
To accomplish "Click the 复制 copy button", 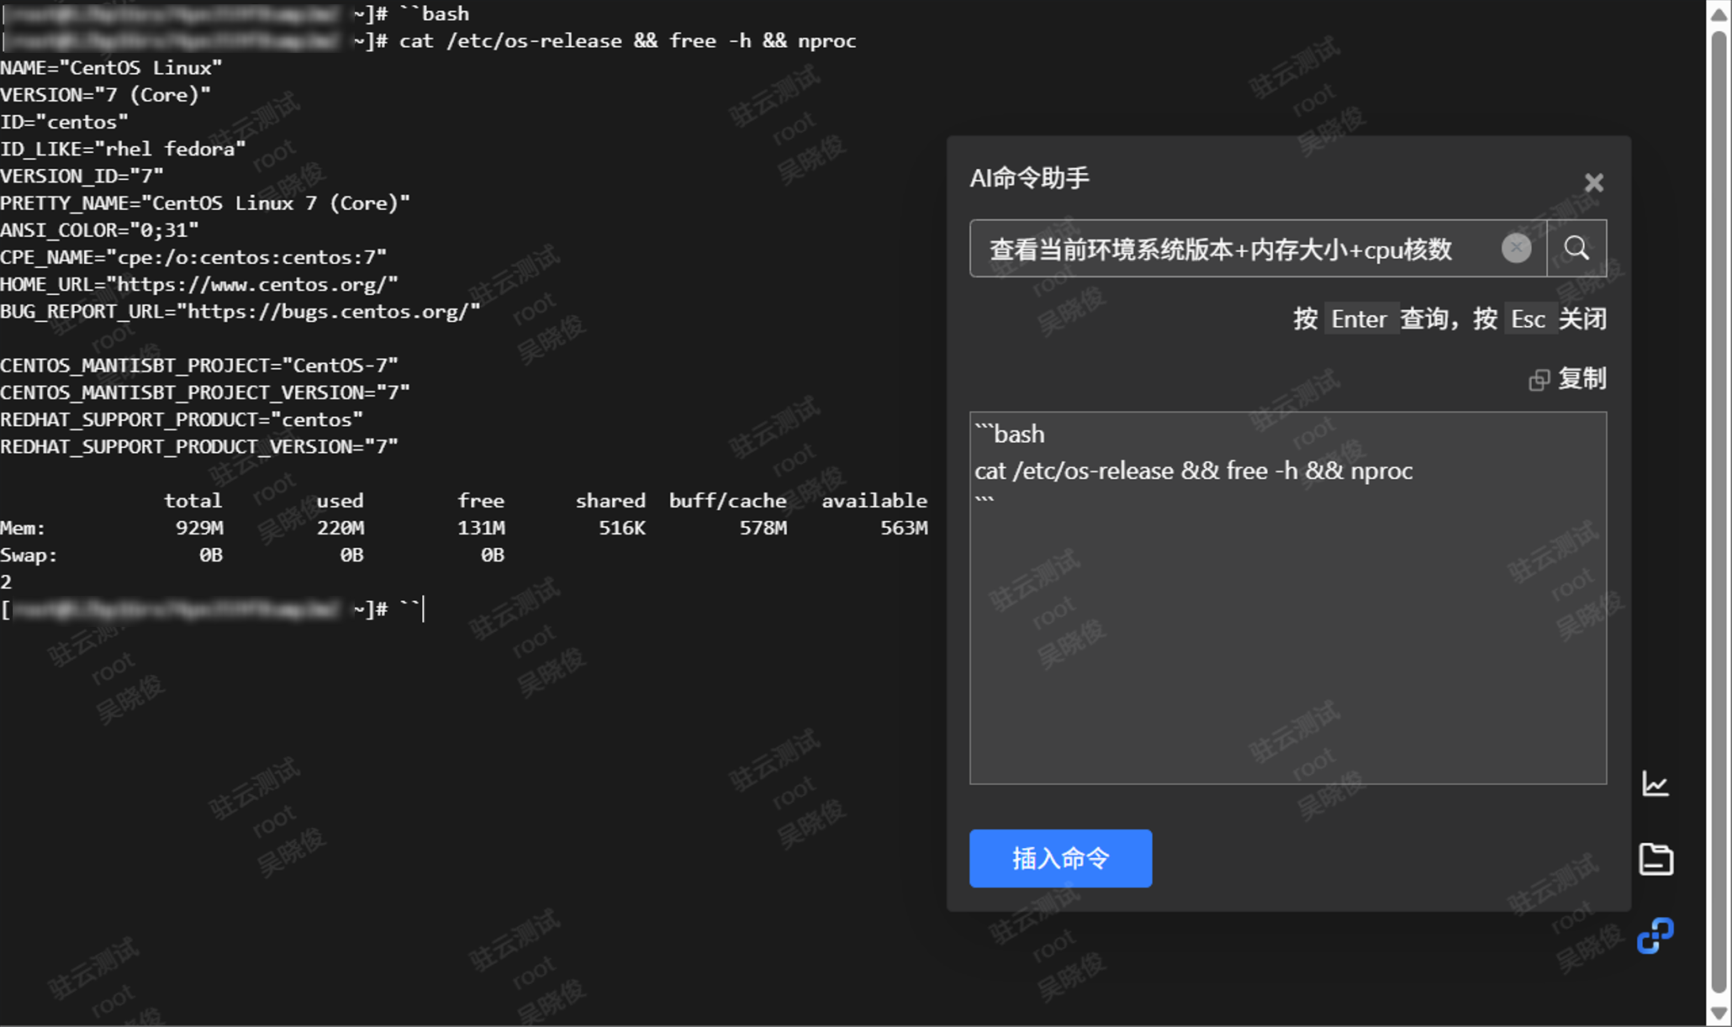I will [1567, 379].
